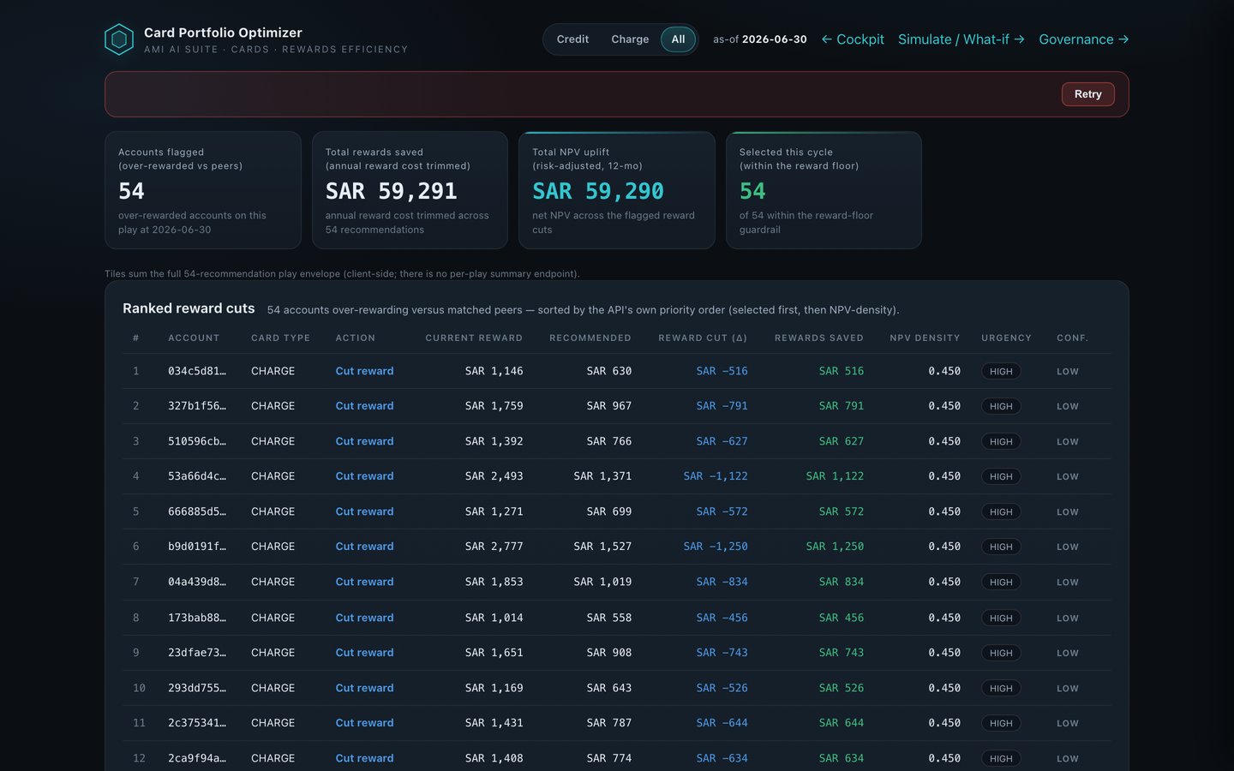Viewport: 1234px width, 771px height.
Task: Click the REWARD CUT (Δ) column header
Action: click(x=703, y=338)
